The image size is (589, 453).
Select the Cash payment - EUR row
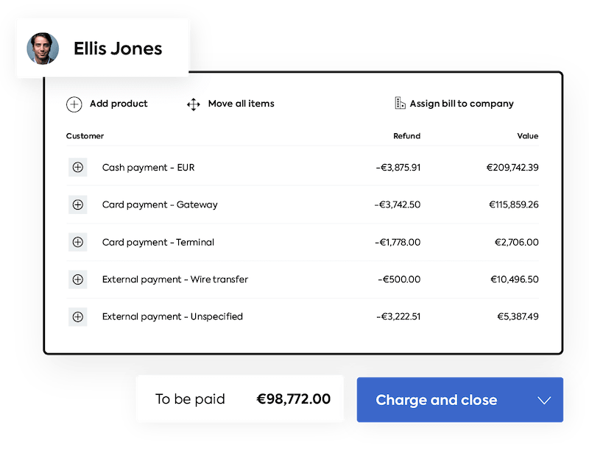[x=221, y=167]
